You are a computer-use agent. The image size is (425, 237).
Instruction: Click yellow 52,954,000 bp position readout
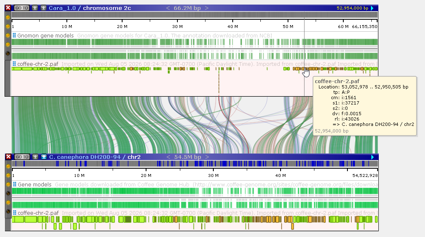point(352,8)
